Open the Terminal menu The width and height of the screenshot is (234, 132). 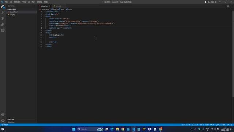39,2
